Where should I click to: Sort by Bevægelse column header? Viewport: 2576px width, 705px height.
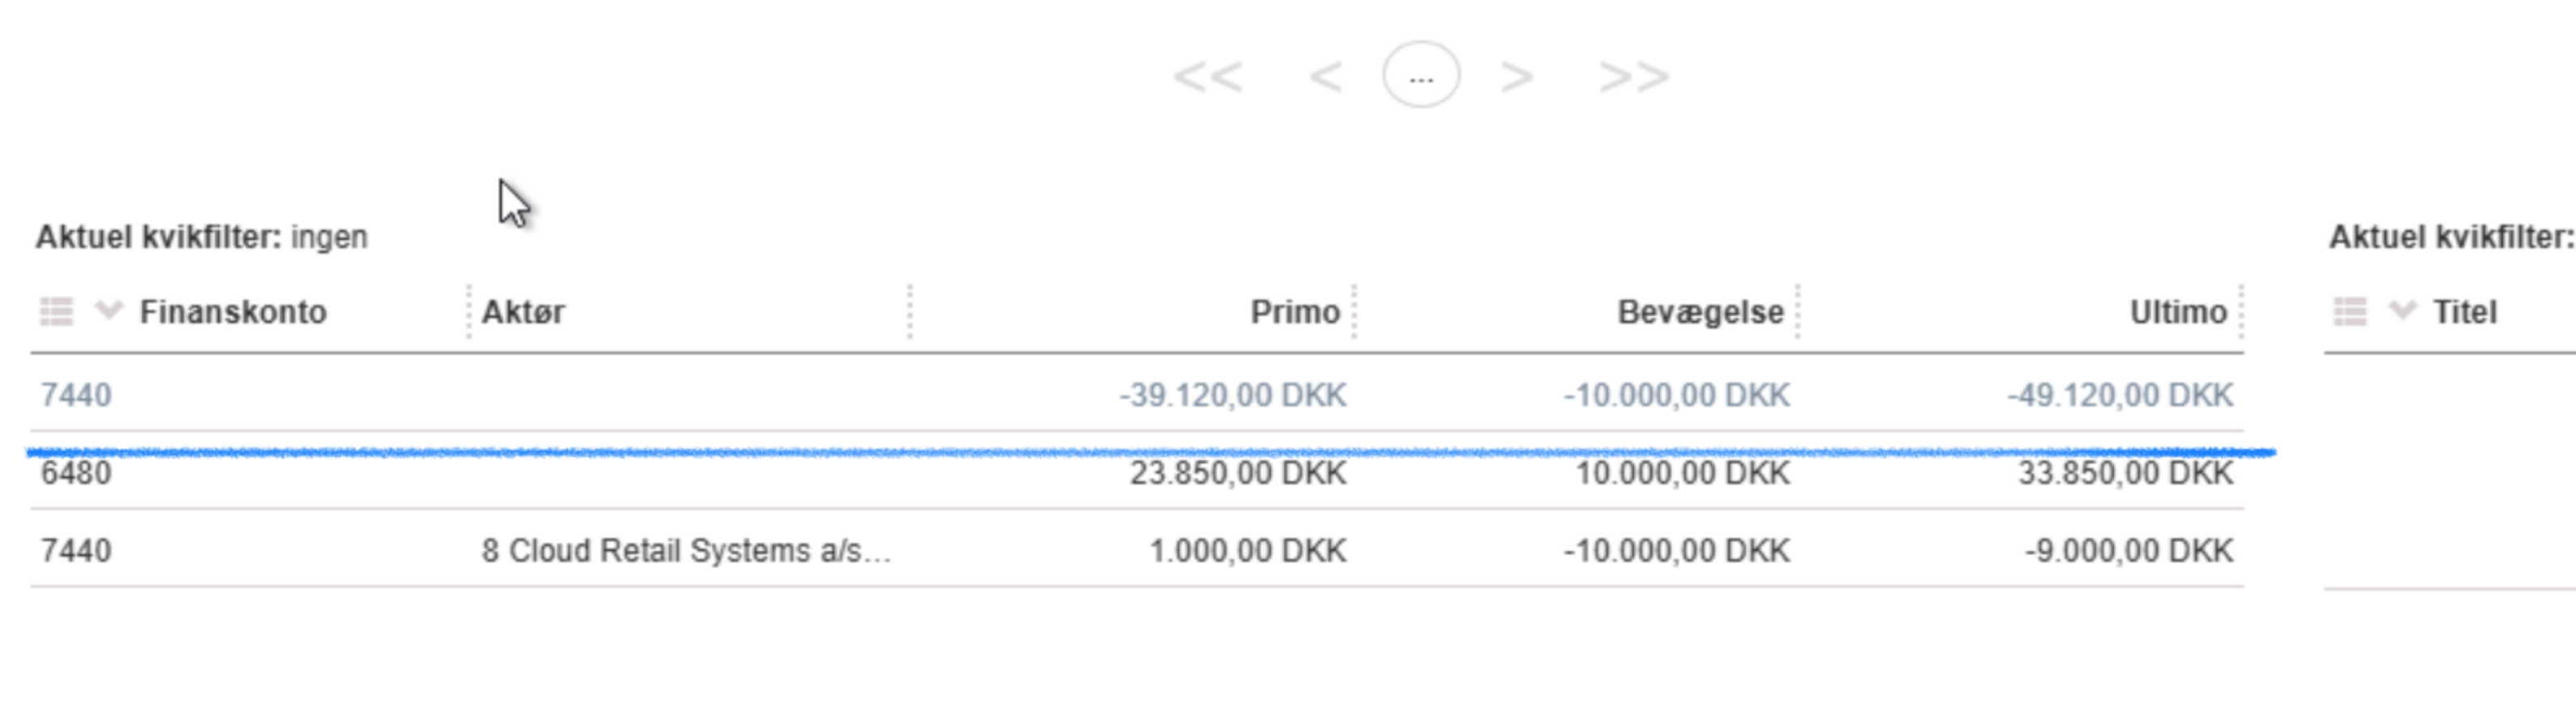[1700, 312]
